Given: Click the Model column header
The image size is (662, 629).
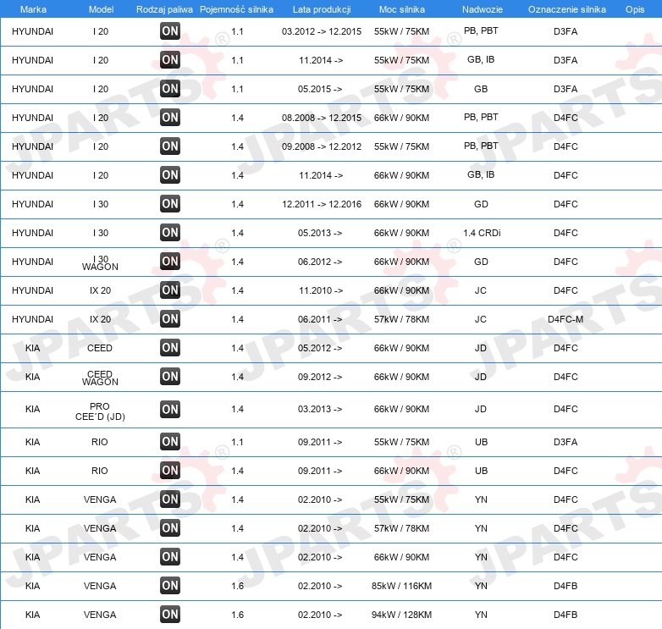Looking at the screenshot, I should 101,9.
